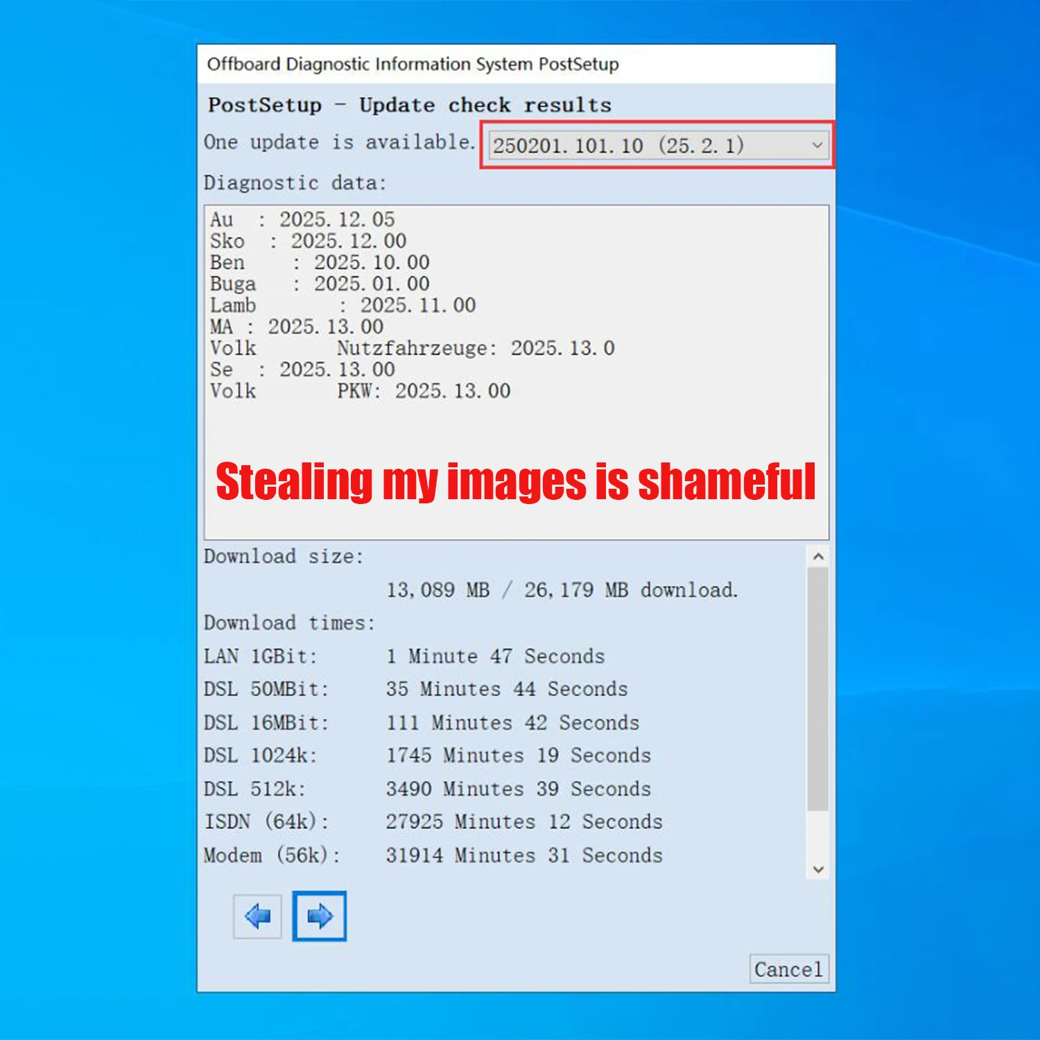The width and height of the screenshot is (1040, 1040).
Task: Select the Au 2025.12.05 diagnostic line
Action: 302,220
